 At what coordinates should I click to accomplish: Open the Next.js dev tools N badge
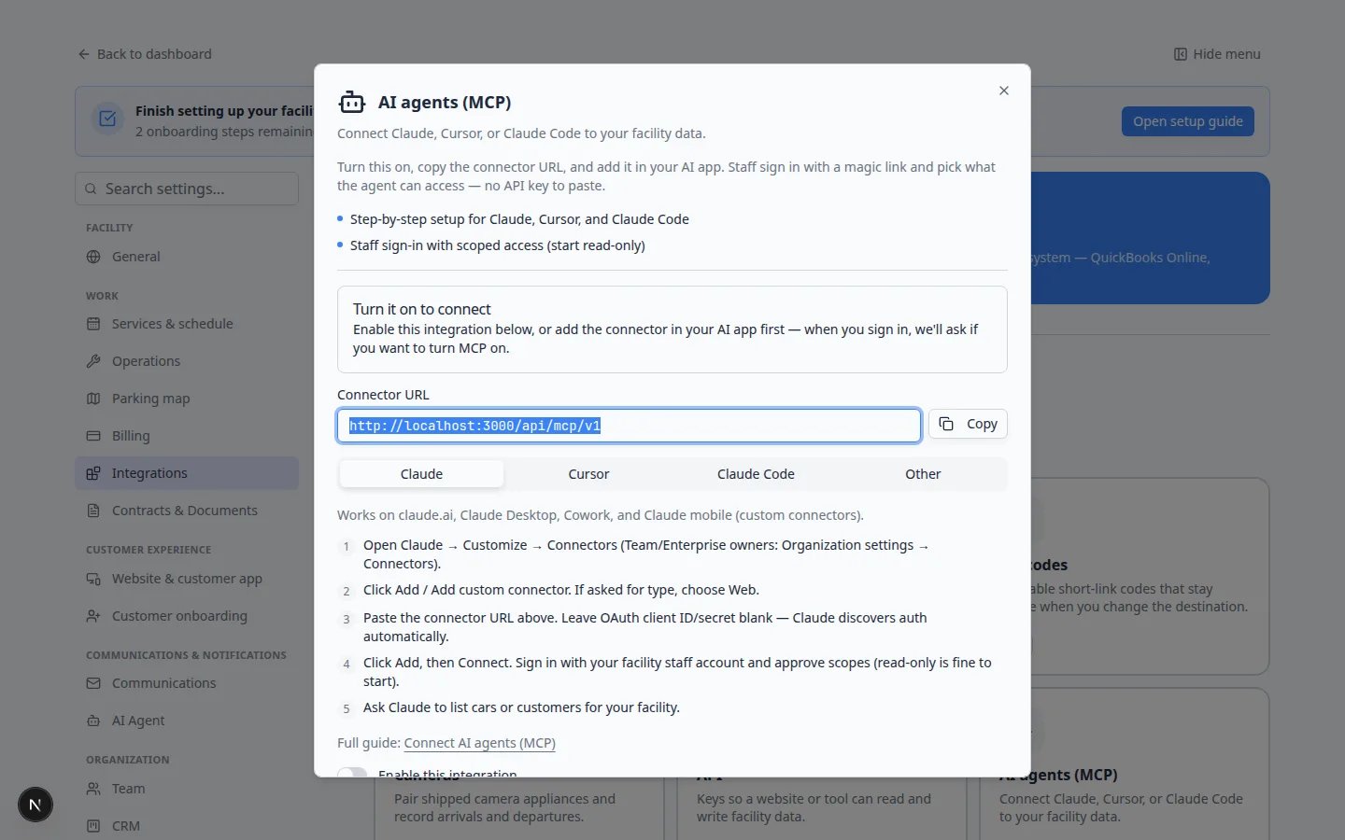[35, 805]
